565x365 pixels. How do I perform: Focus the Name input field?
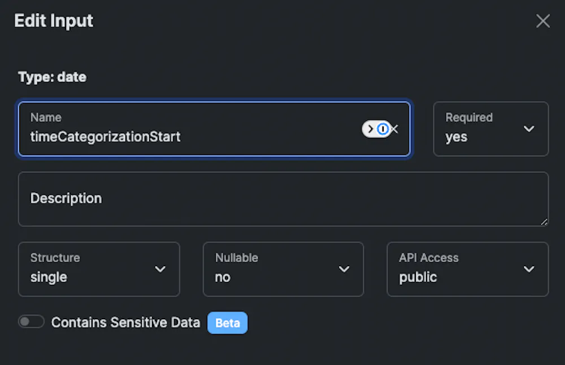click(214, 129)
